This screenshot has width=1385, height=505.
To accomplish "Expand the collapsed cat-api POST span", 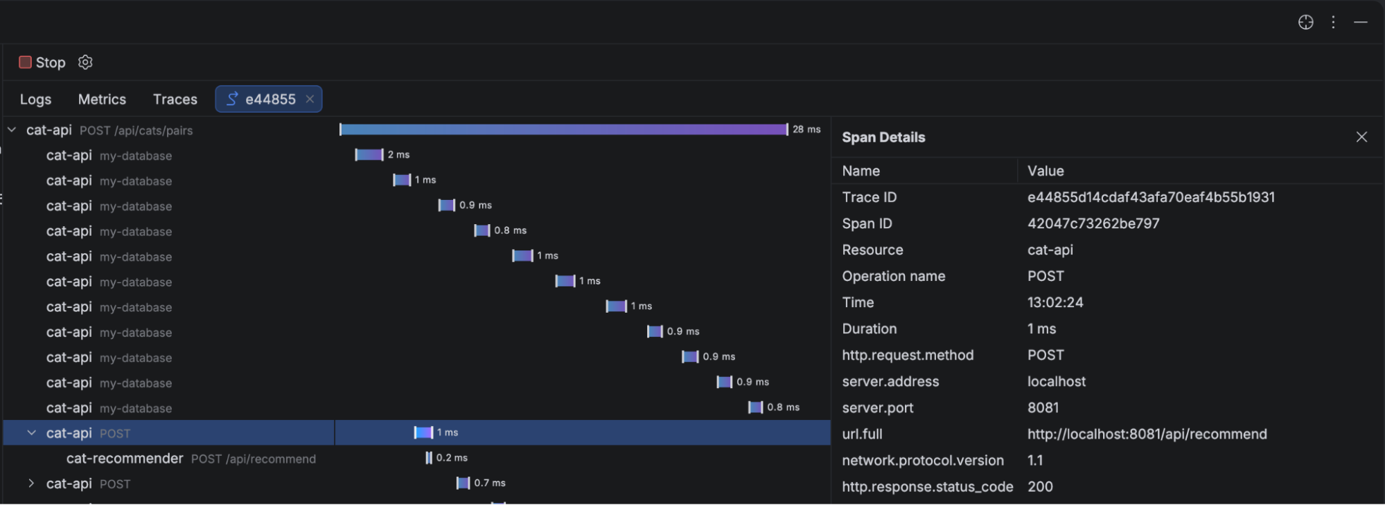I will click(31, 484).
